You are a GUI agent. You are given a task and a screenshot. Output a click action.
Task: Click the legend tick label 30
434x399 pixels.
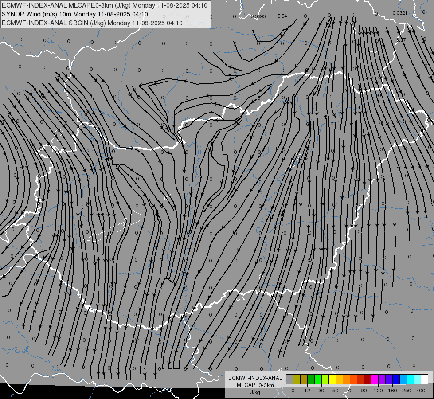point(321,391)
